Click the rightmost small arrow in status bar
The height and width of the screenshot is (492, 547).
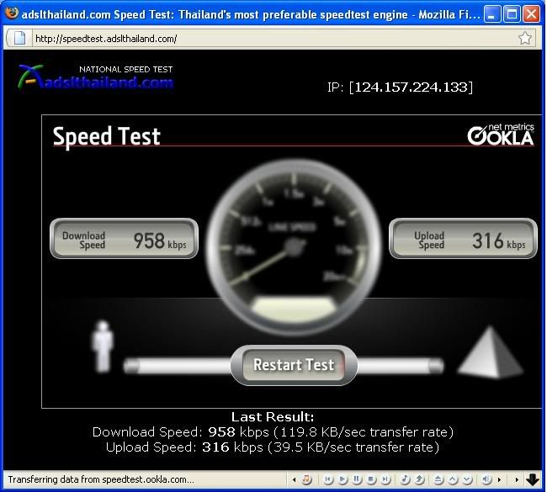coord(517,480)
